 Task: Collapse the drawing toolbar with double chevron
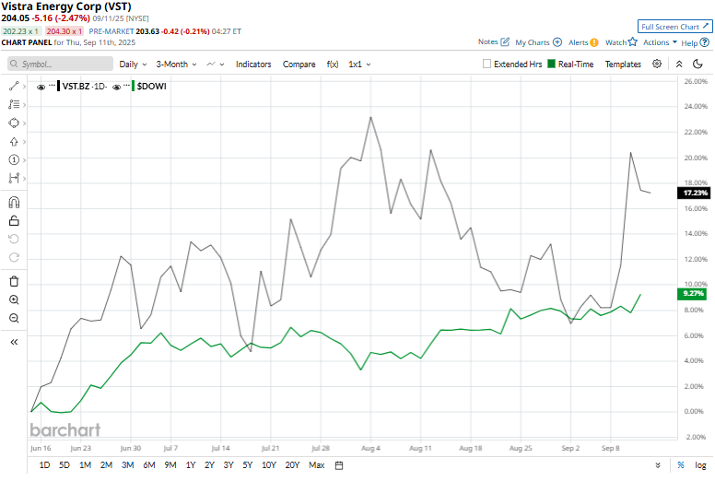14,342
